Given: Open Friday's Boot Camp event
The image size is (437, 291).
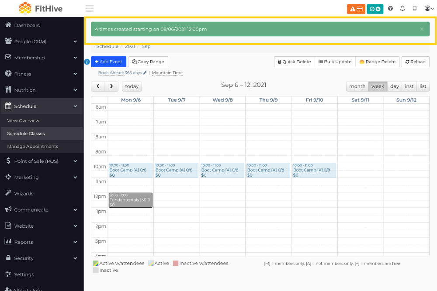Looking at the screenshot, I should [x=314, y=170].
